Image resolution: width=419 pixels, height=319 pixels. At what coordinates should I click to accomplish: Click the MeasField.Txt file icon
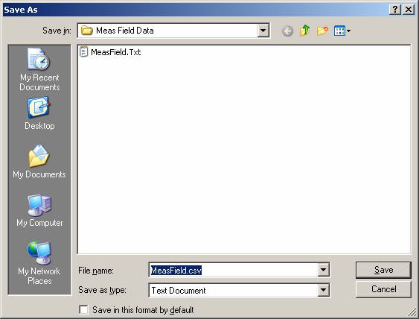pos(83,52)
